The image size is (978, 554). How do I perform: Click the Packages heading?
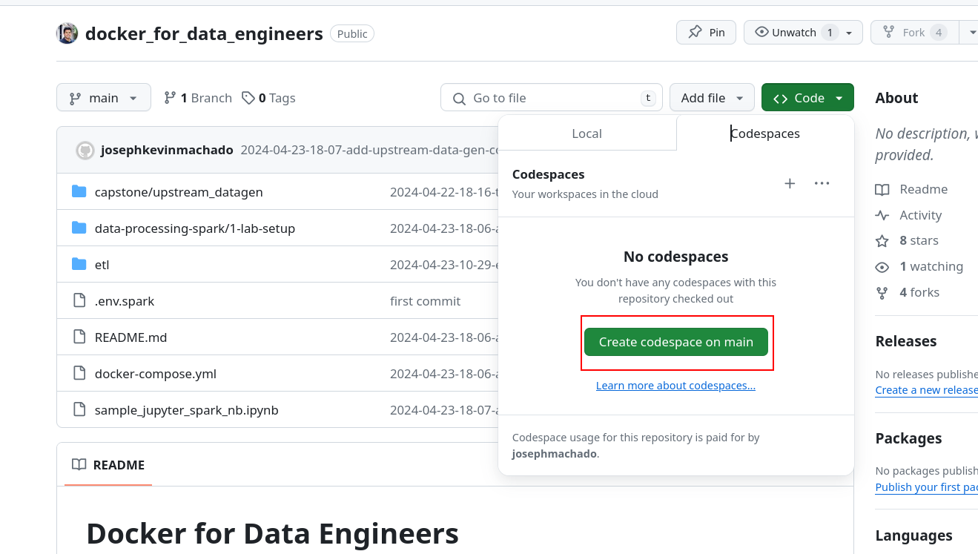click(x=908, y=438)
